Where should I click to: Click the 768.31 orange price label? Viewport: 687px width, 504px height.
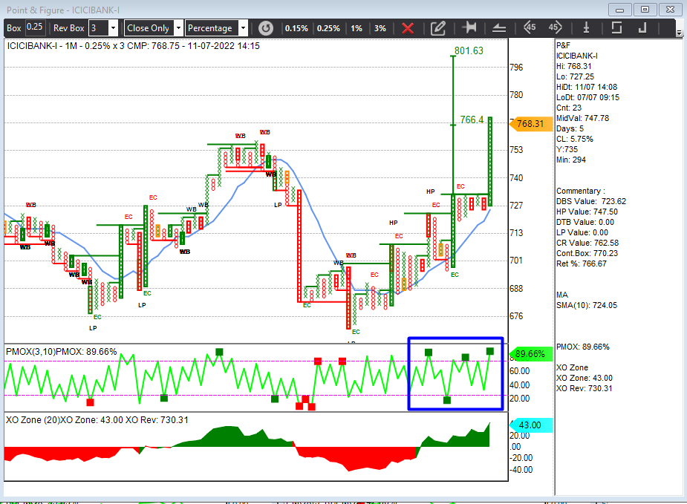coord(530,124)
